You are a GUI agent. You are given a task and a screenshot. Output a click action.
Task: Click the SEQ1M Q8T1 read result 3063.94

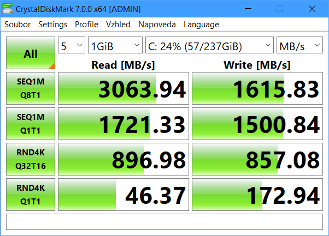pyautogui.click(x=124, y=89)
